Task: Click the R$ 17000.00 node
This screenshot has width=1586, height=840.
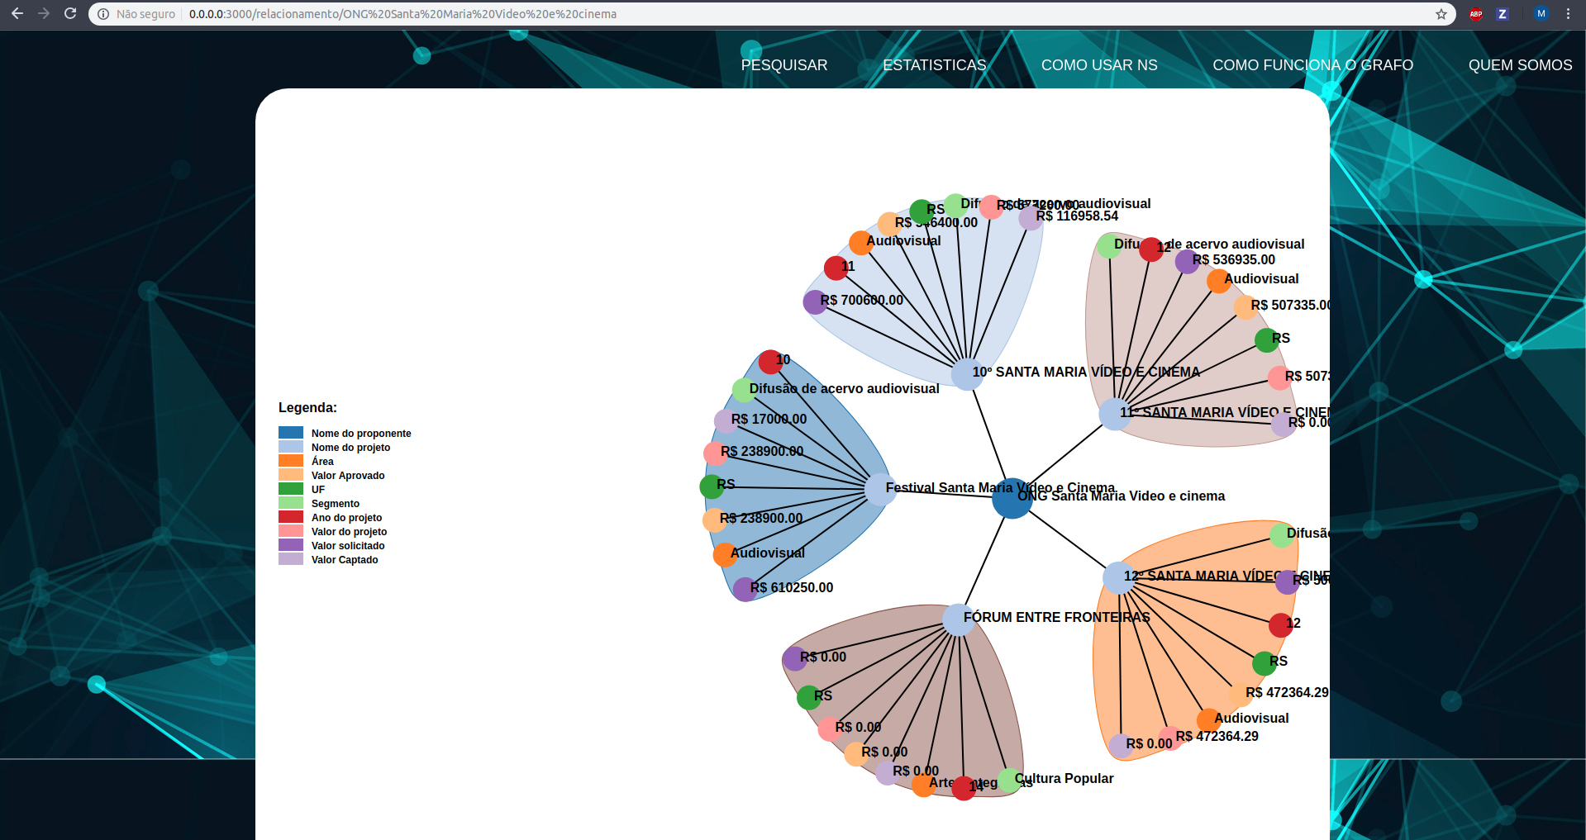Action: coord(726,421)
